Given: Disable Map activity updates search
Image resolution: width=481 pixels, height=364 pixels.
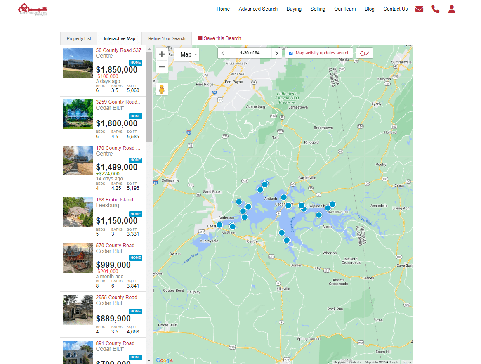Looking at the screenshot, I should click(x=291, y=53).
